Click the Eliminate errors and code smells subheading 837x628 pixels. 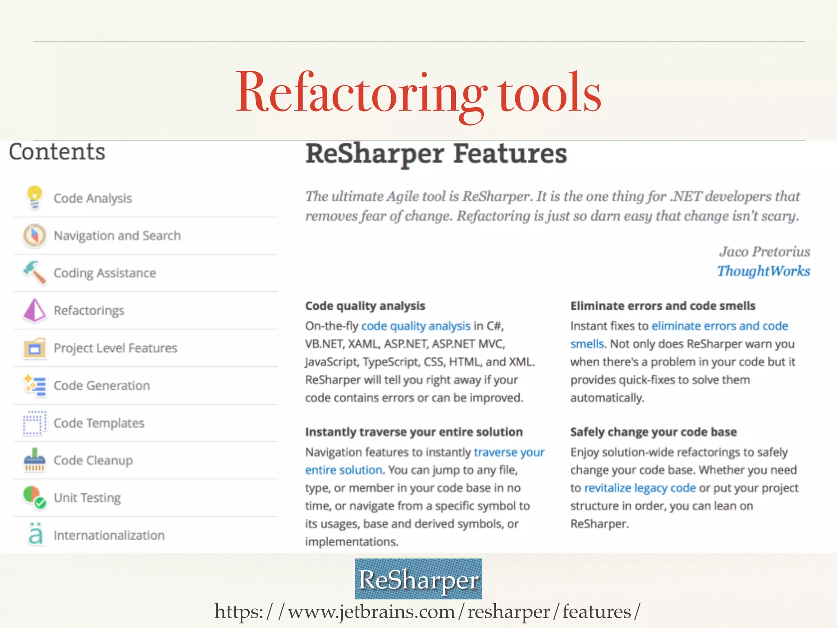(663, 306)
